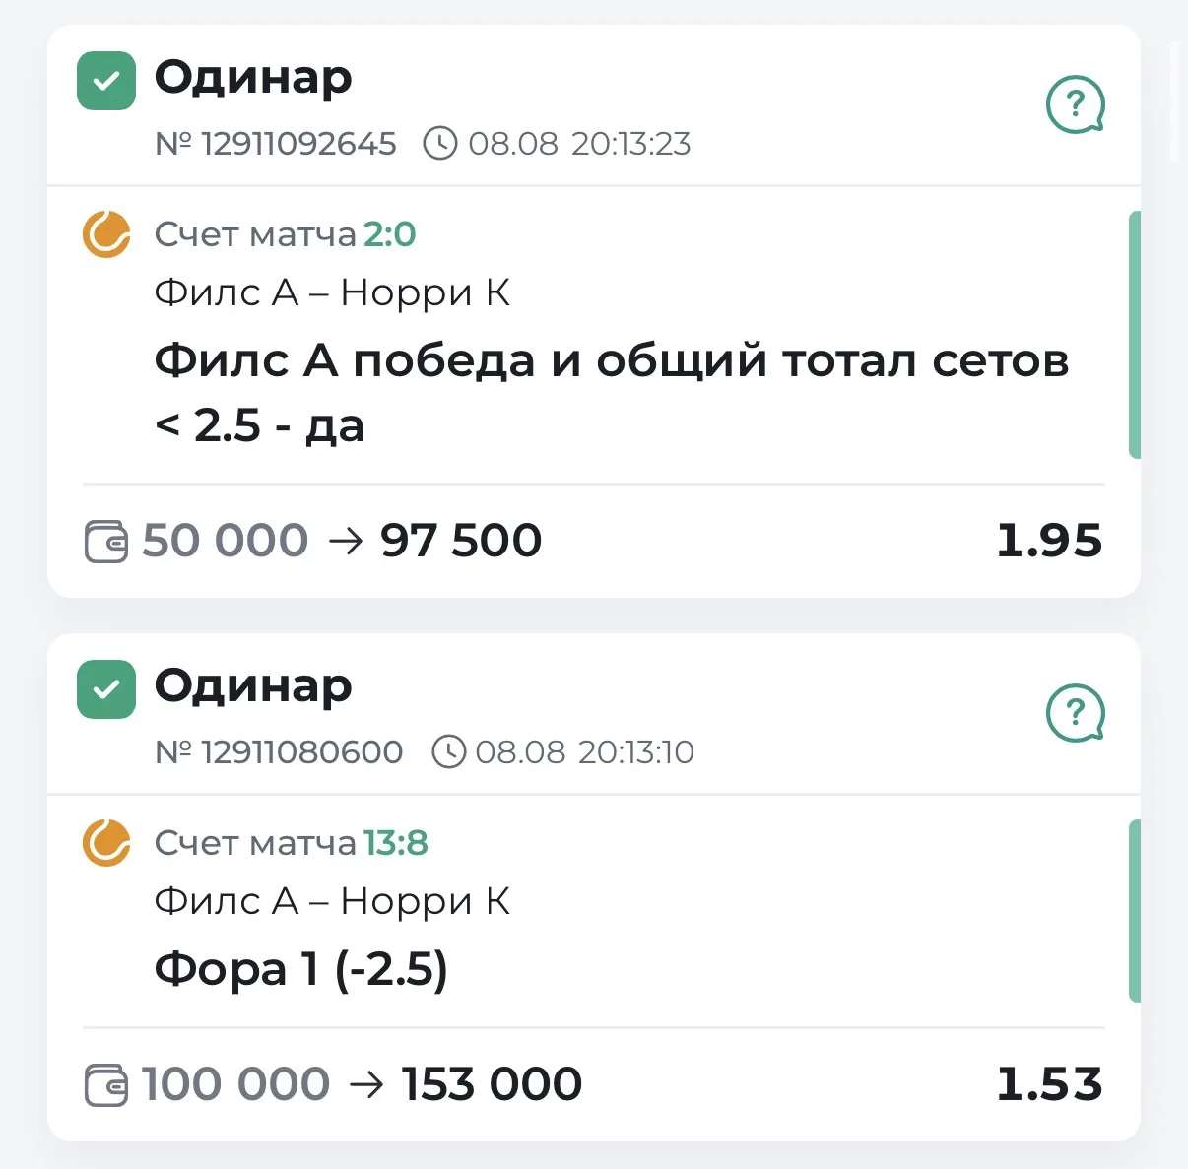Click green status bar on first bet
This screenshot has width=1188, height=1169.
[1134, 334]
